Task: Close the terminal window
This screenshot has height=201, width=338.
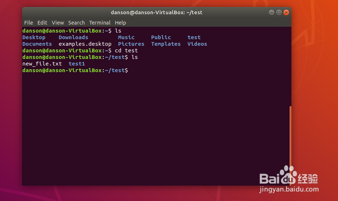Action: click(x=286, y=12)
